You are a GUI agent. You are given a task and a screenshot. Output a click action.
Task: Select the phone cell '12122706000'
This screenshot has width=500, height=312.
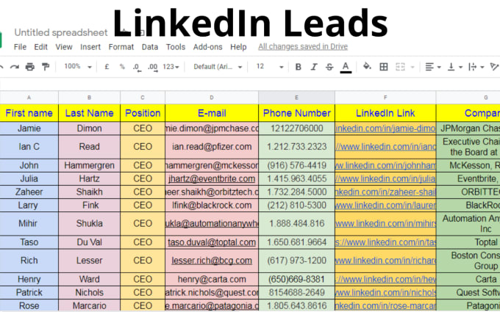(x=296, y=128)
